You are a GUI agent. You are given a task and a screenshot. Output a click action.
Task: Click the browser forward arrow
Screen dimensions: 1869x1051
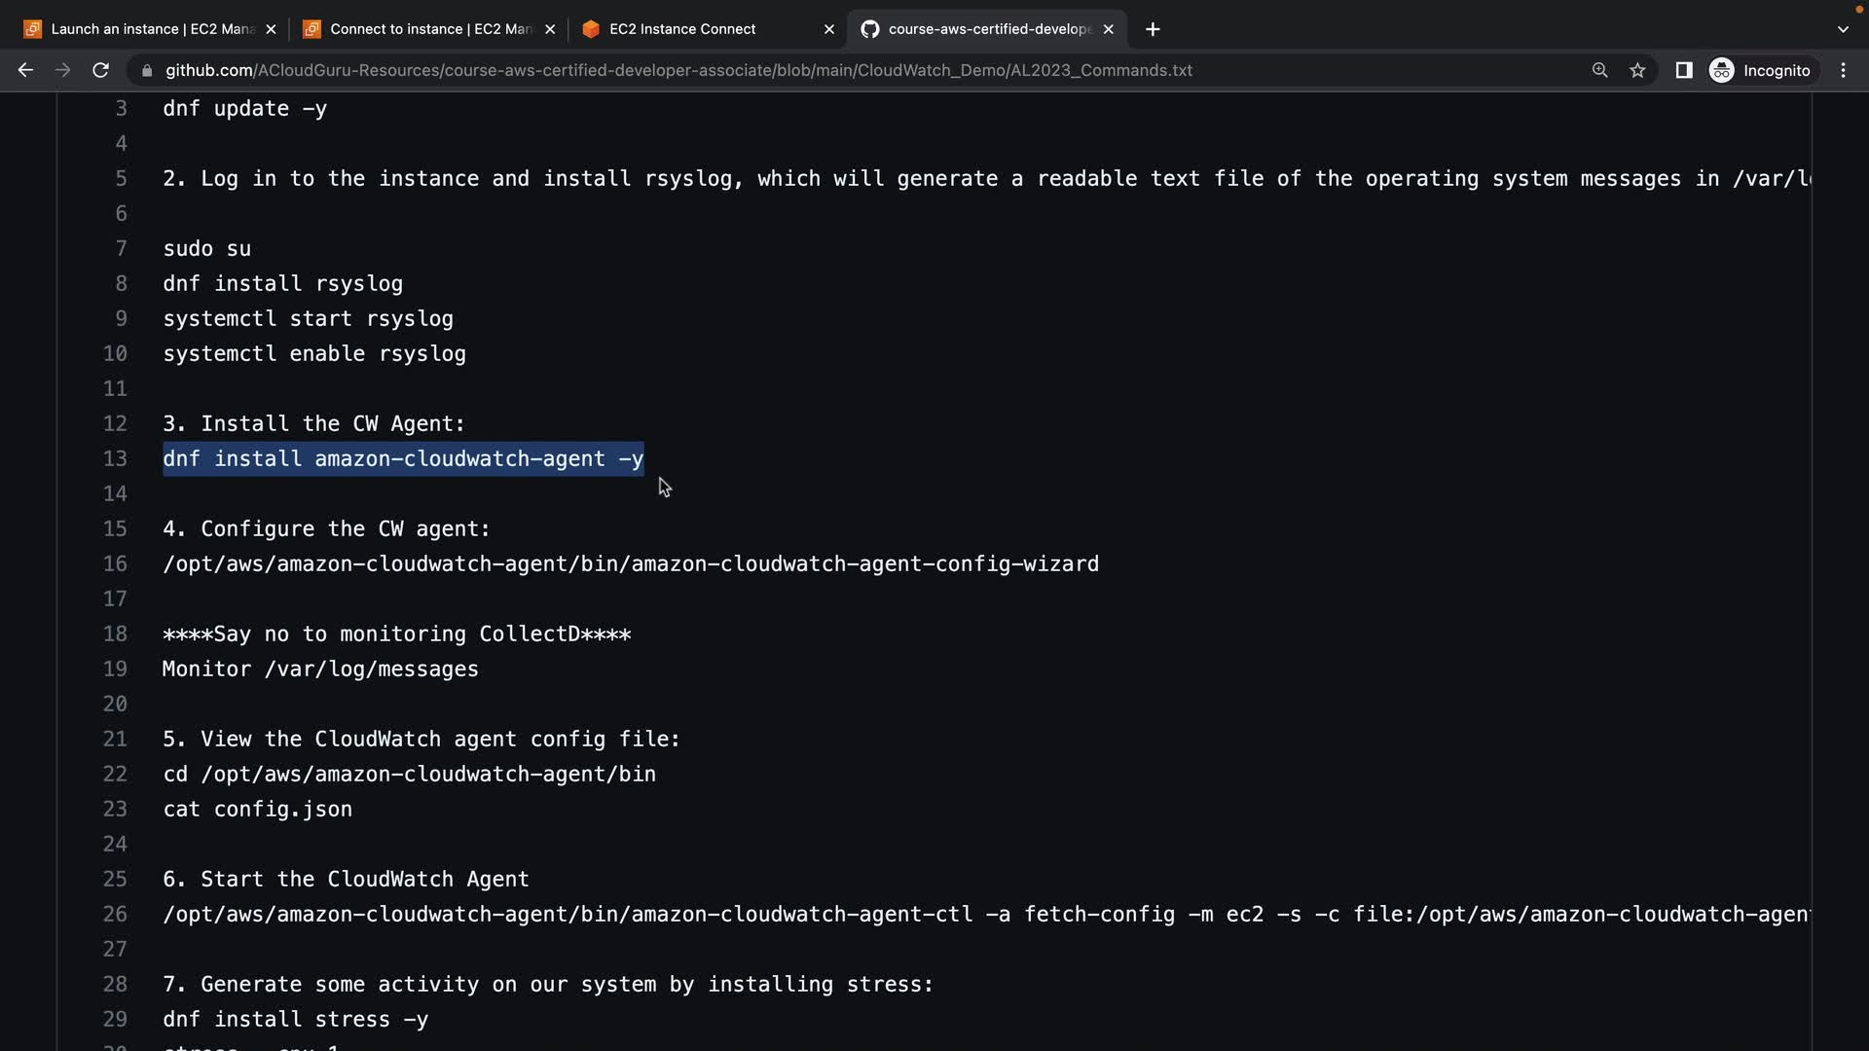point(62,70)
